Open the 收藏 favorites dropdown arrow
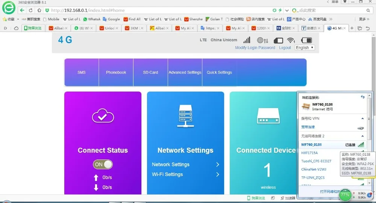The height and width of the screenshot is (203, 376). 18,19
